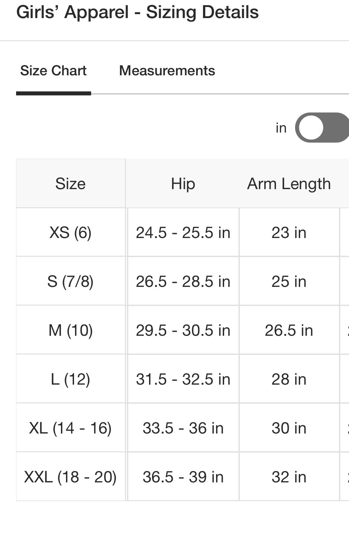
Task: Click the 23 in arm length cell
Action: coord(289,233)
